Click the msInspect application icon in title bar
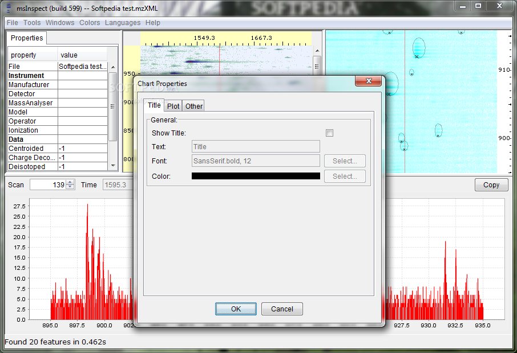The width and height of the screenshot is (517, 353). 9,8
